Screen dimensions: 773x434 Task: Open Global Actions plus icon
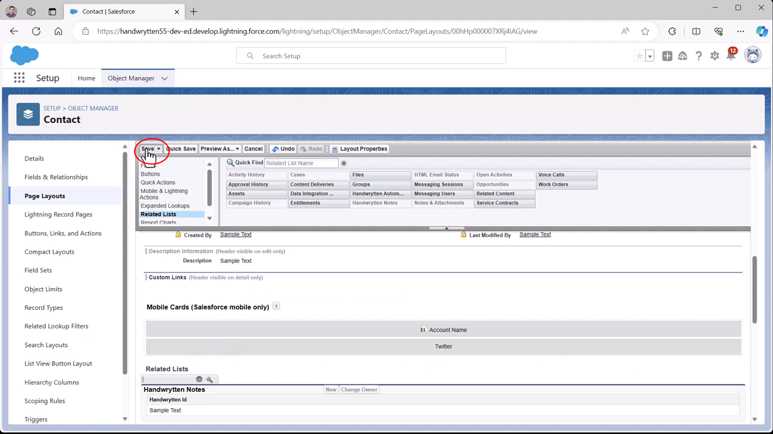[x=667, y=56]
